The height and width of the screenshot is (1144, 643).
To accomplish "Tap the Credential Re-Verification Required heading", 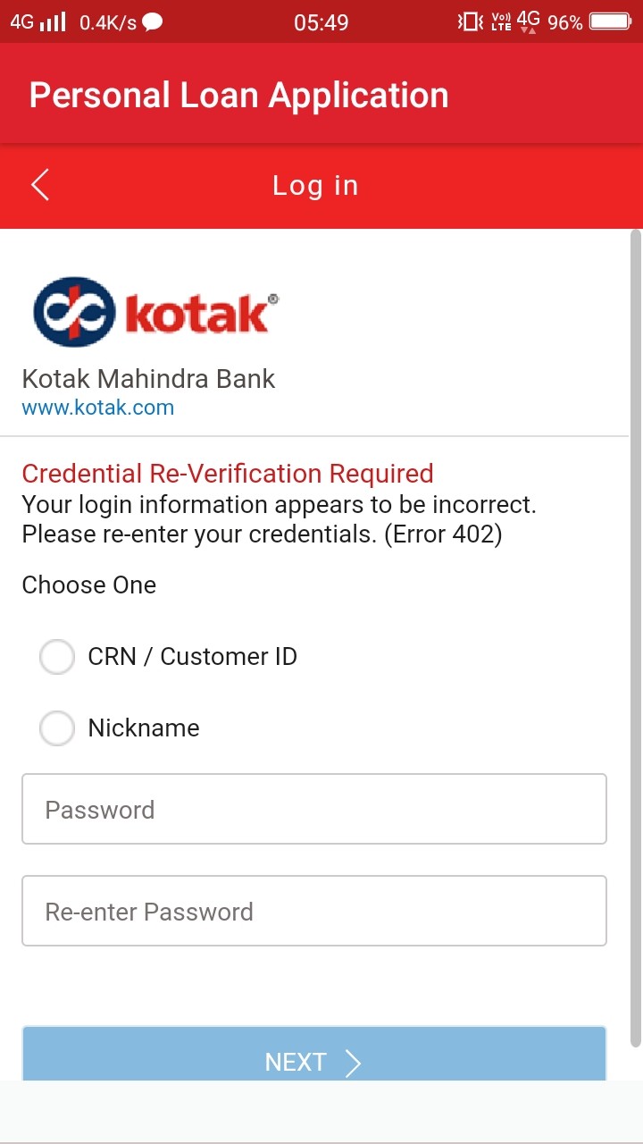I will pos(228,474).
